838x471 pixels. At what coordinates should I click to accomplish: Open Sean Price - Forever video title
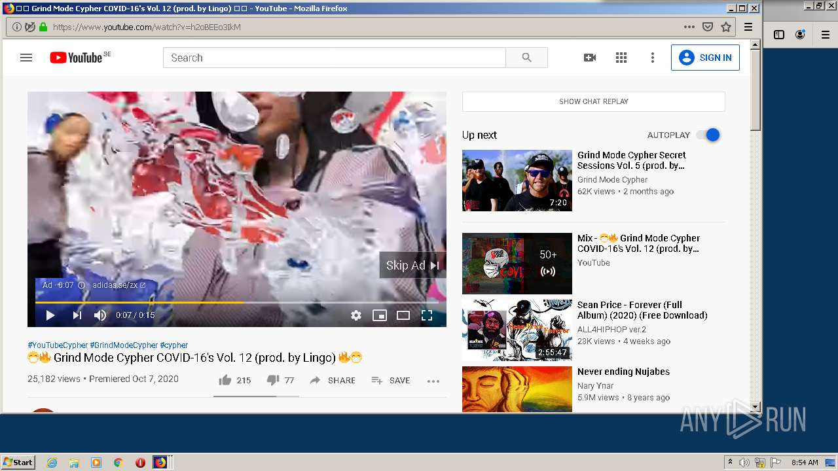coord(642,310)
